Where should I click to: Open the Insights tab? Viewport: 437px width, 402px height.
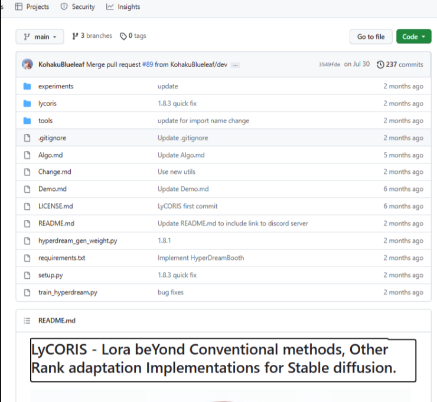pyautogui.click(x=123, y=6)
